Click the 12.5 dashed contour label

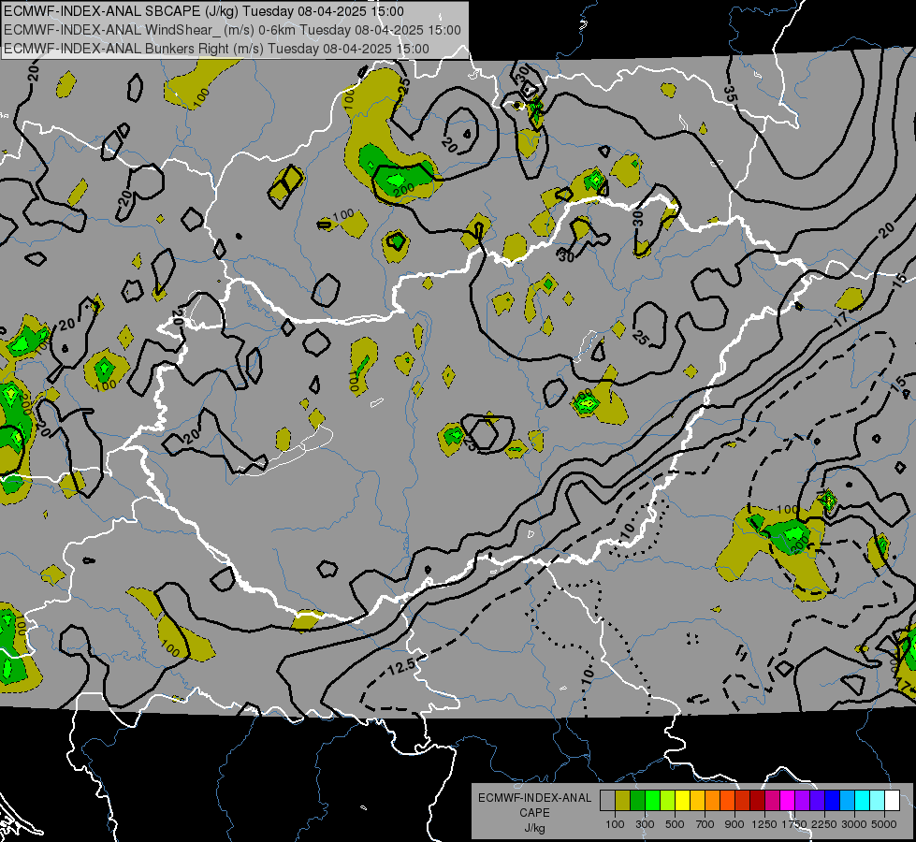point(401,665)
